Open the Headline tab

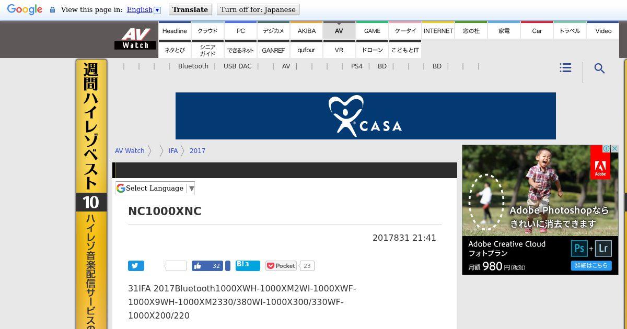click(175, 31)
